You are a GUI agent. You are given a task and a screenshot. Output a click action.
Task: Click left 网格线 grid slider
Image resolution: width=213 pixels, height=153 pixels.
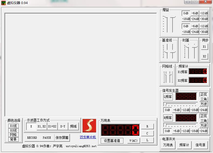(165, 77)
